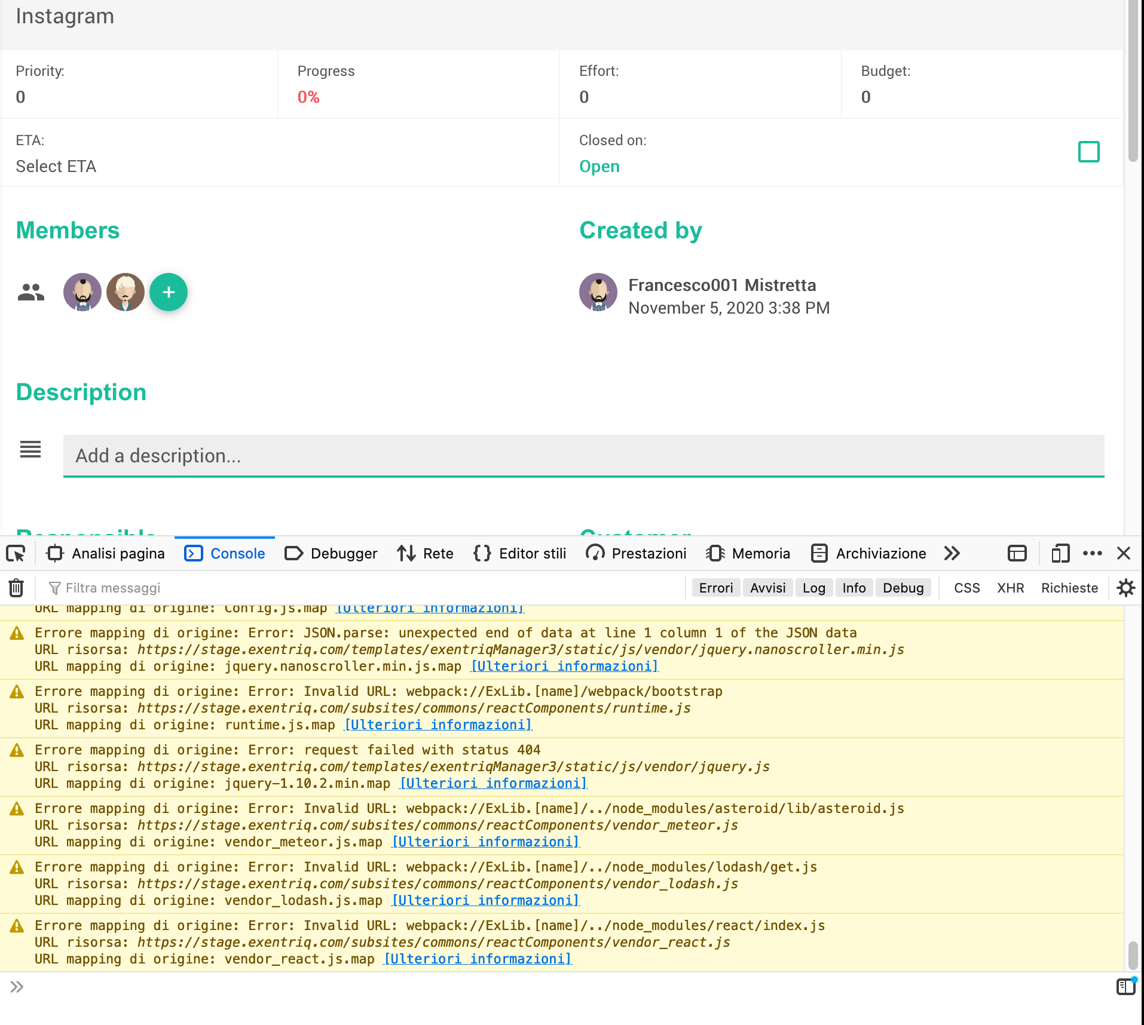Screen dimensions: 1144x1025
Task: Open the Rete network tab
Action: [426, 554]
